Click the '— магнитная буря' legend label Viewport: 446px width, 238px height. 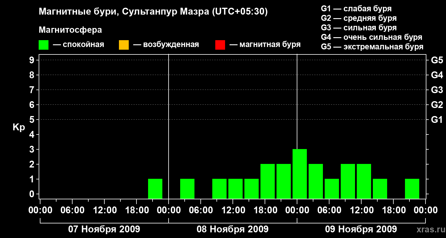click(x=265, y=45)
